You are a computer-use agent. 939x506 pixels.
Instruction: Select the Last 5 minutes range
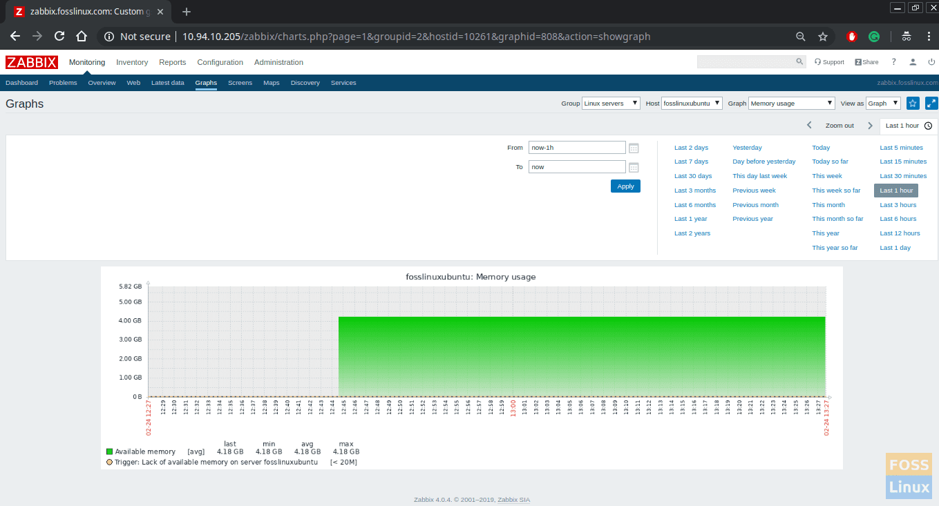tap(901, 148)
